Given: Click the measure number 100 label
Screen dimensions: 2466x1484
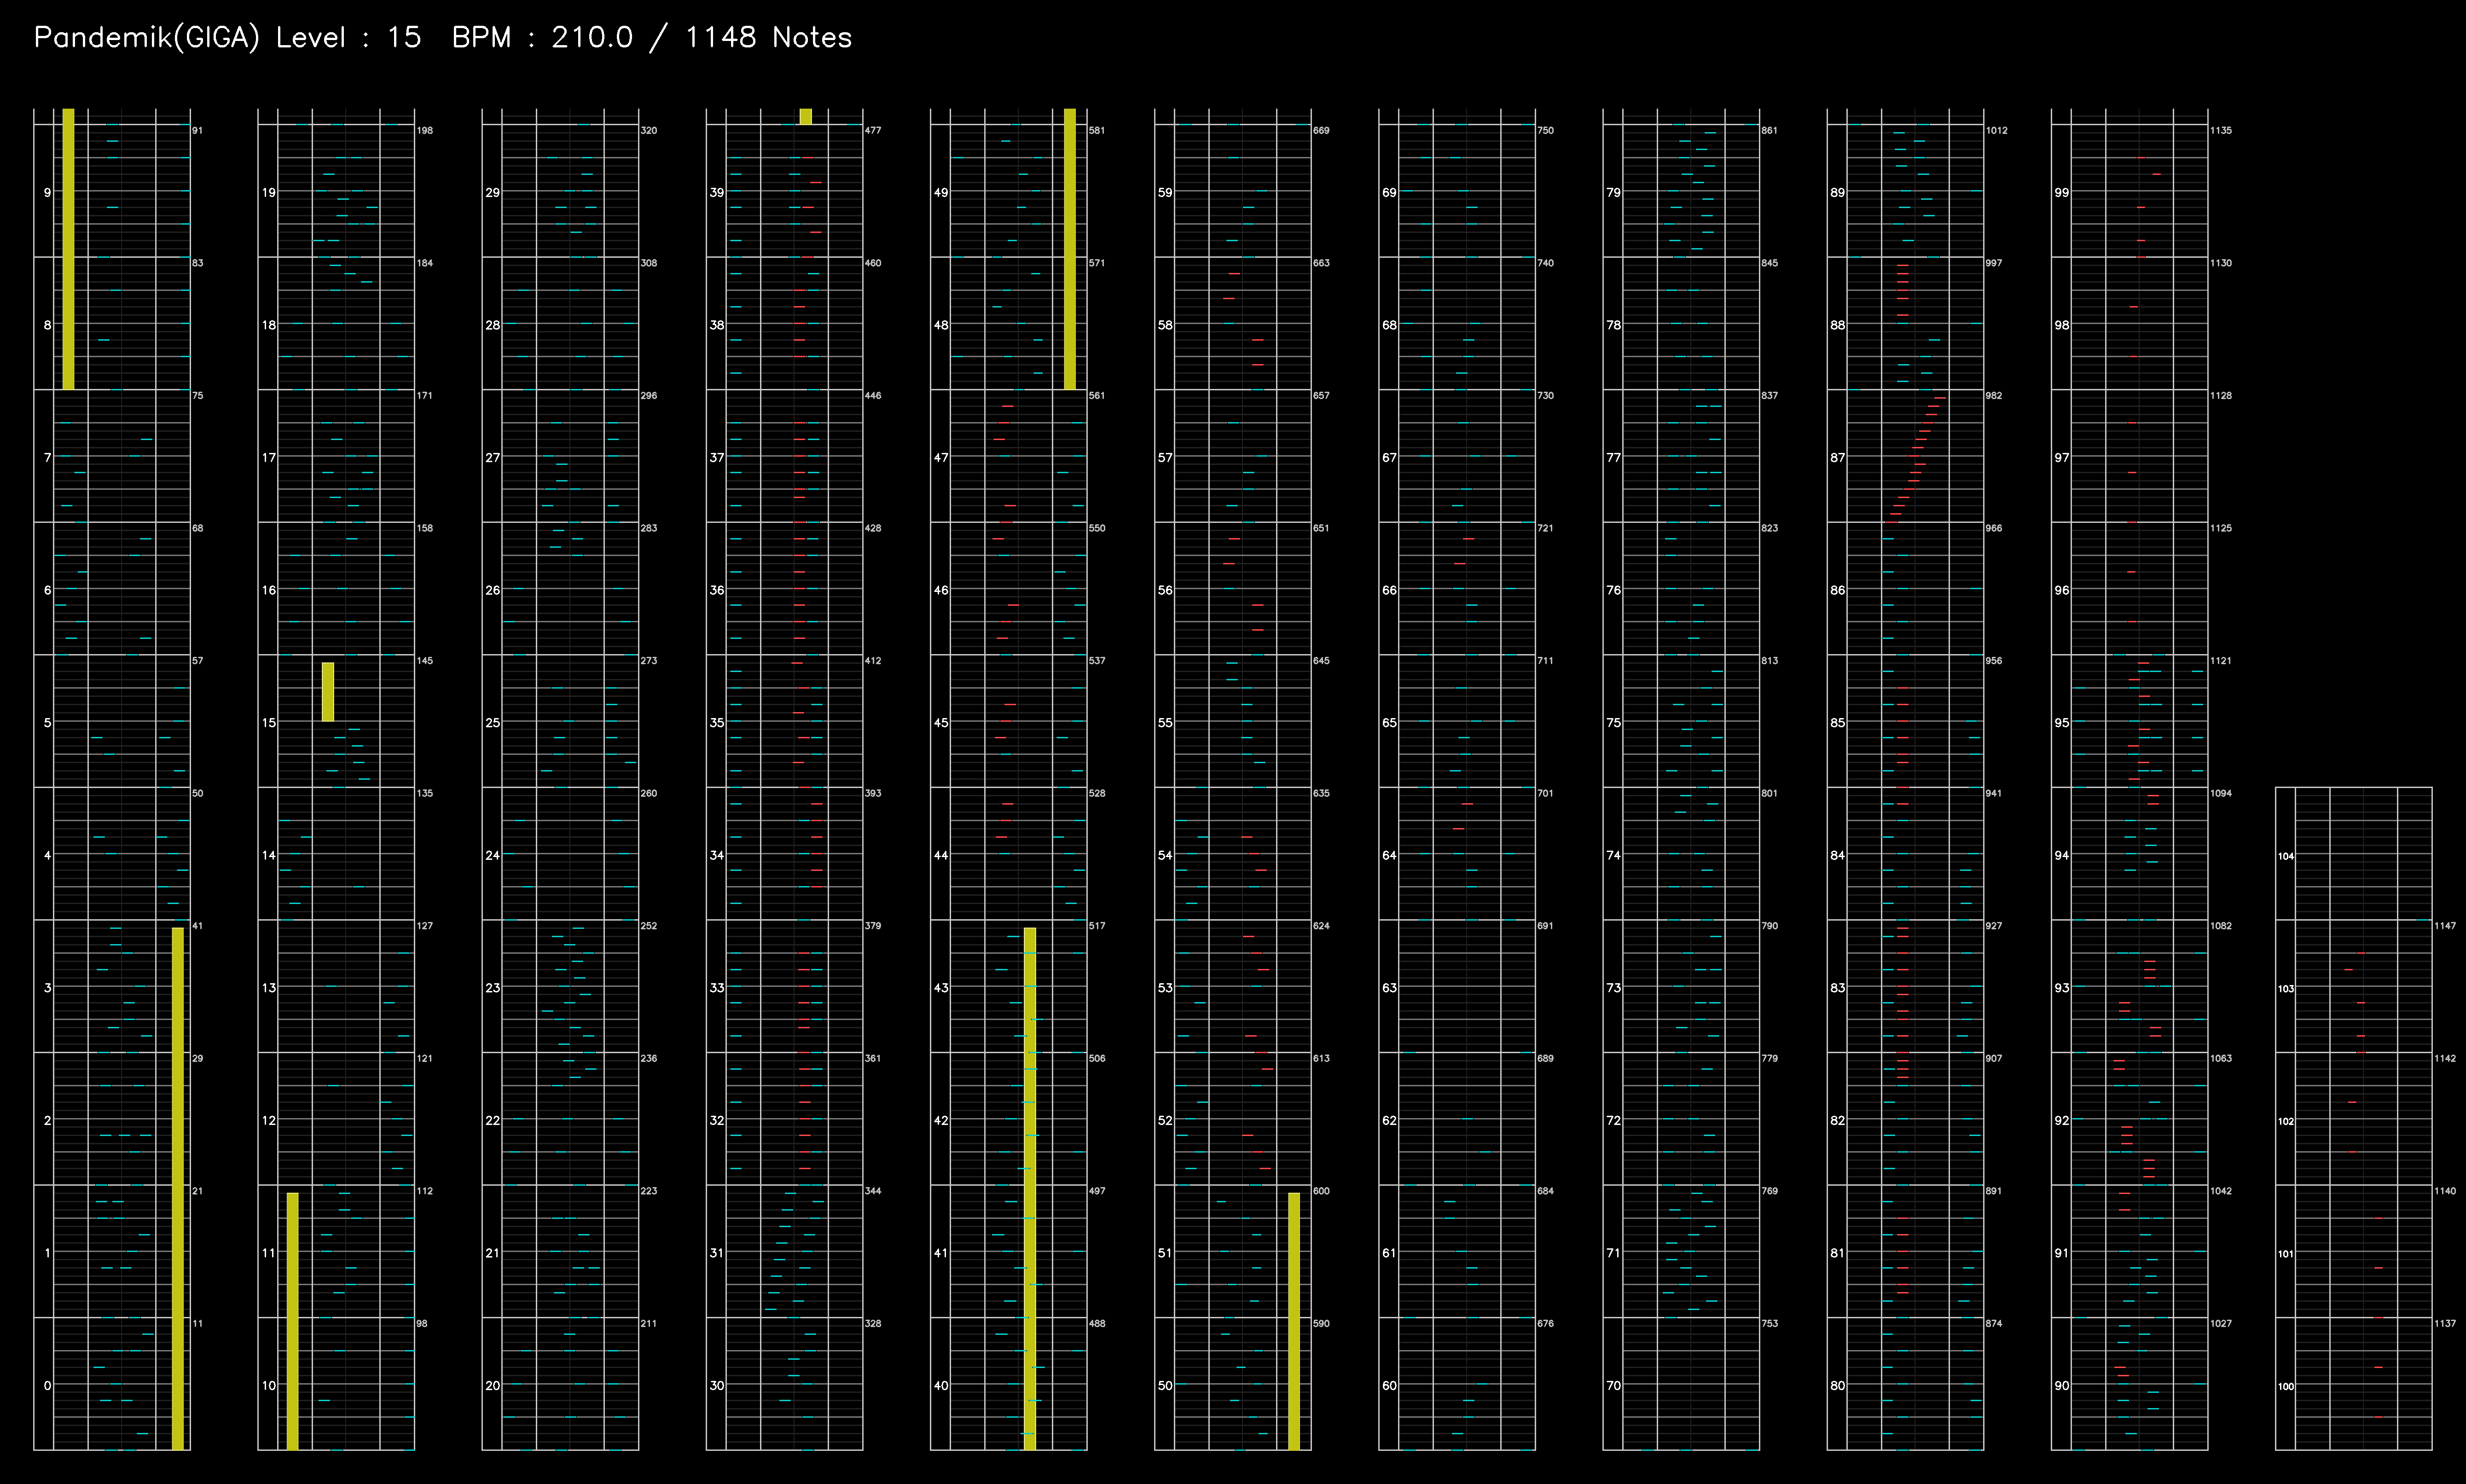Looking at the screenshot, I should [x=2286, y=1387].
